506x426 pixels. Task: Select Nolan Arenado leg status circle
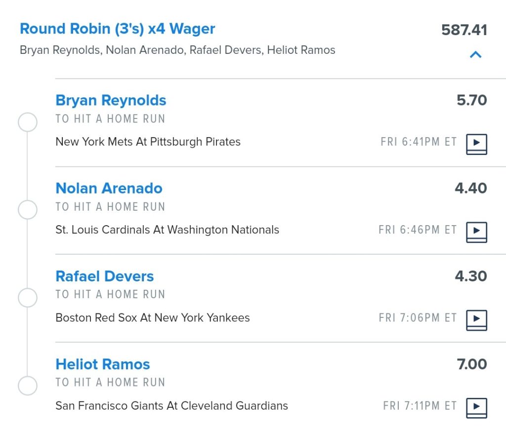[x=28, y=210]
